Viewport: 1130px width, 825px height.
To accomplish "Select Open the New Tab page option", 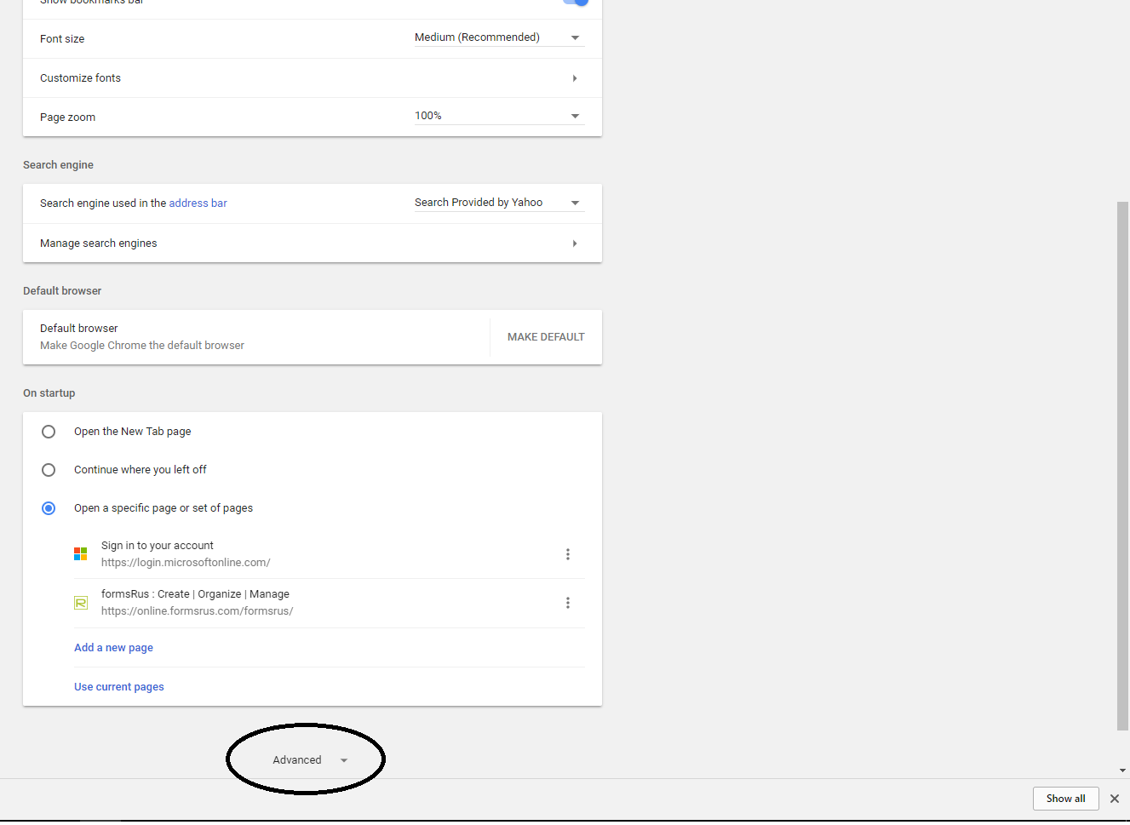I will (49, 432).
